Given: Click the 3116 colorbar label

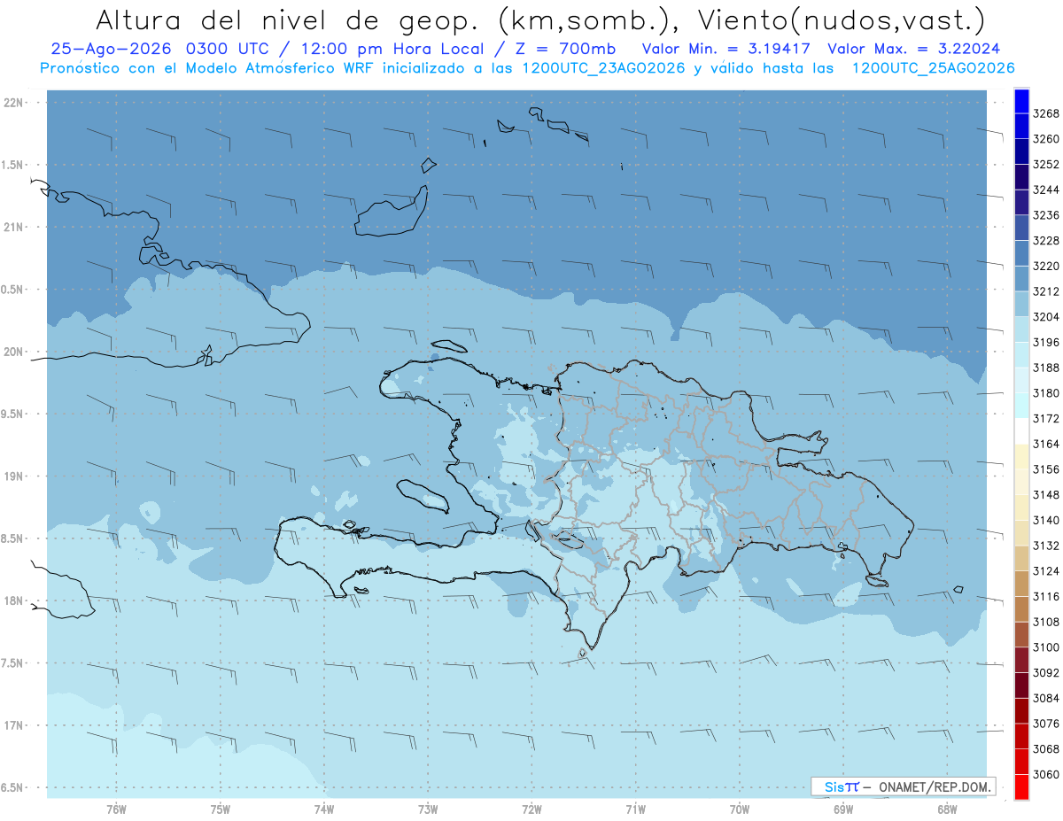Looking at the screenshot, I should click(1045, 597).
